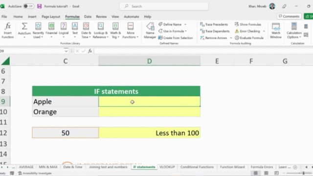Open the Help tab
This screenshot has width=313, height=176.
[x=148, y=17]
